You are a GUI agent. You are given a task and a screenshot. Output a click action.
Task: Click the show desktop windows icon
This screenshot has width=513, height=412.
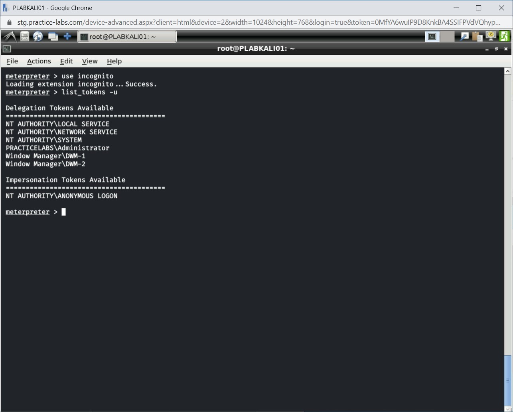tap(53, 37)
